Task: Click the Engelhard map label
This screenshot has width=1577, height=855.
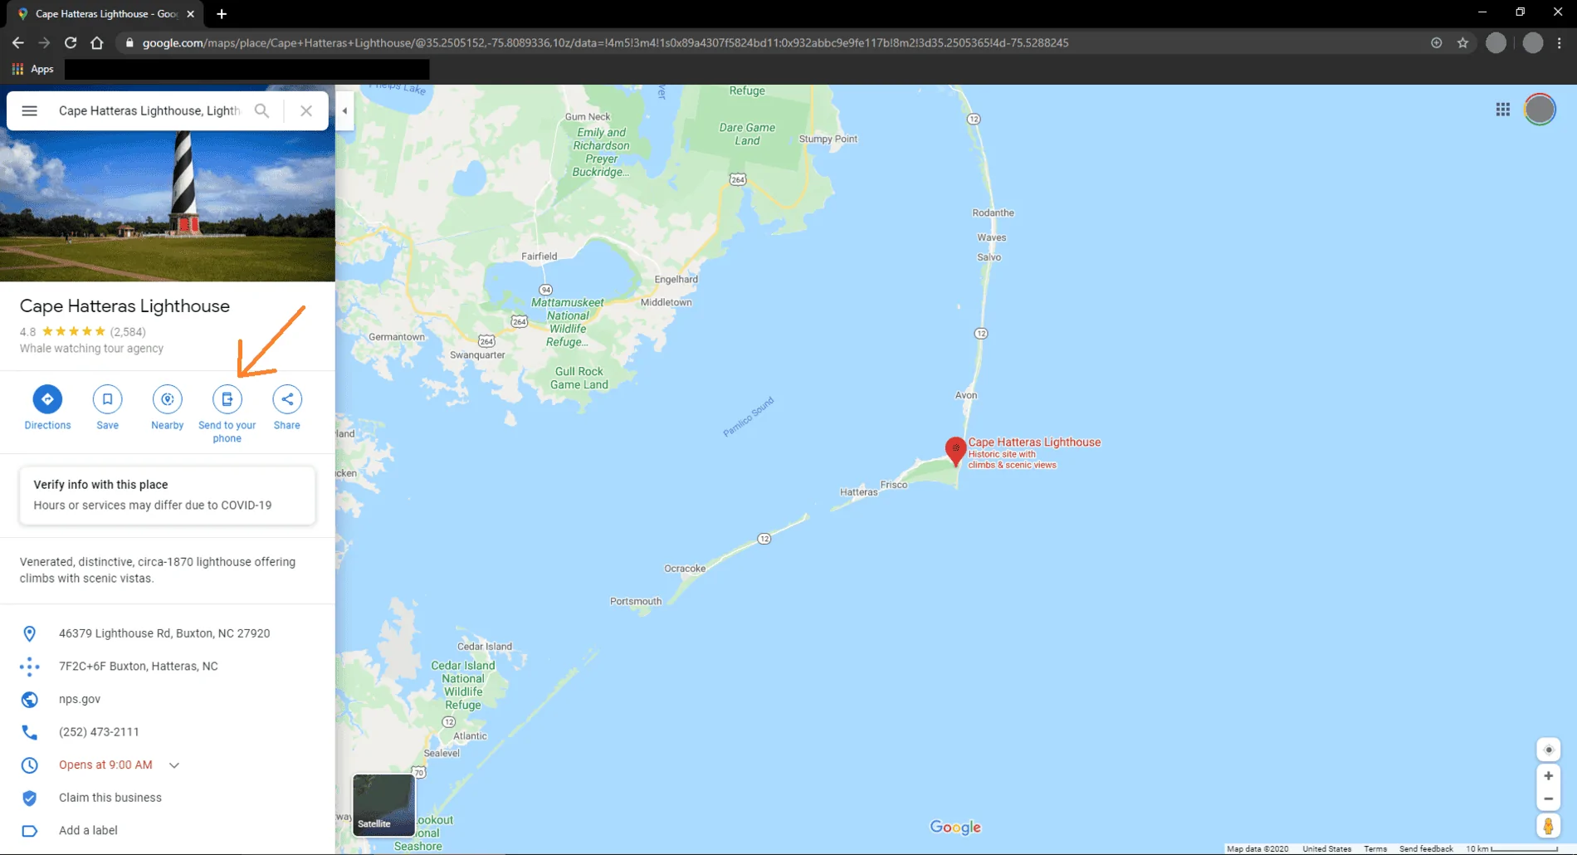Action: (x=676, y=279)
